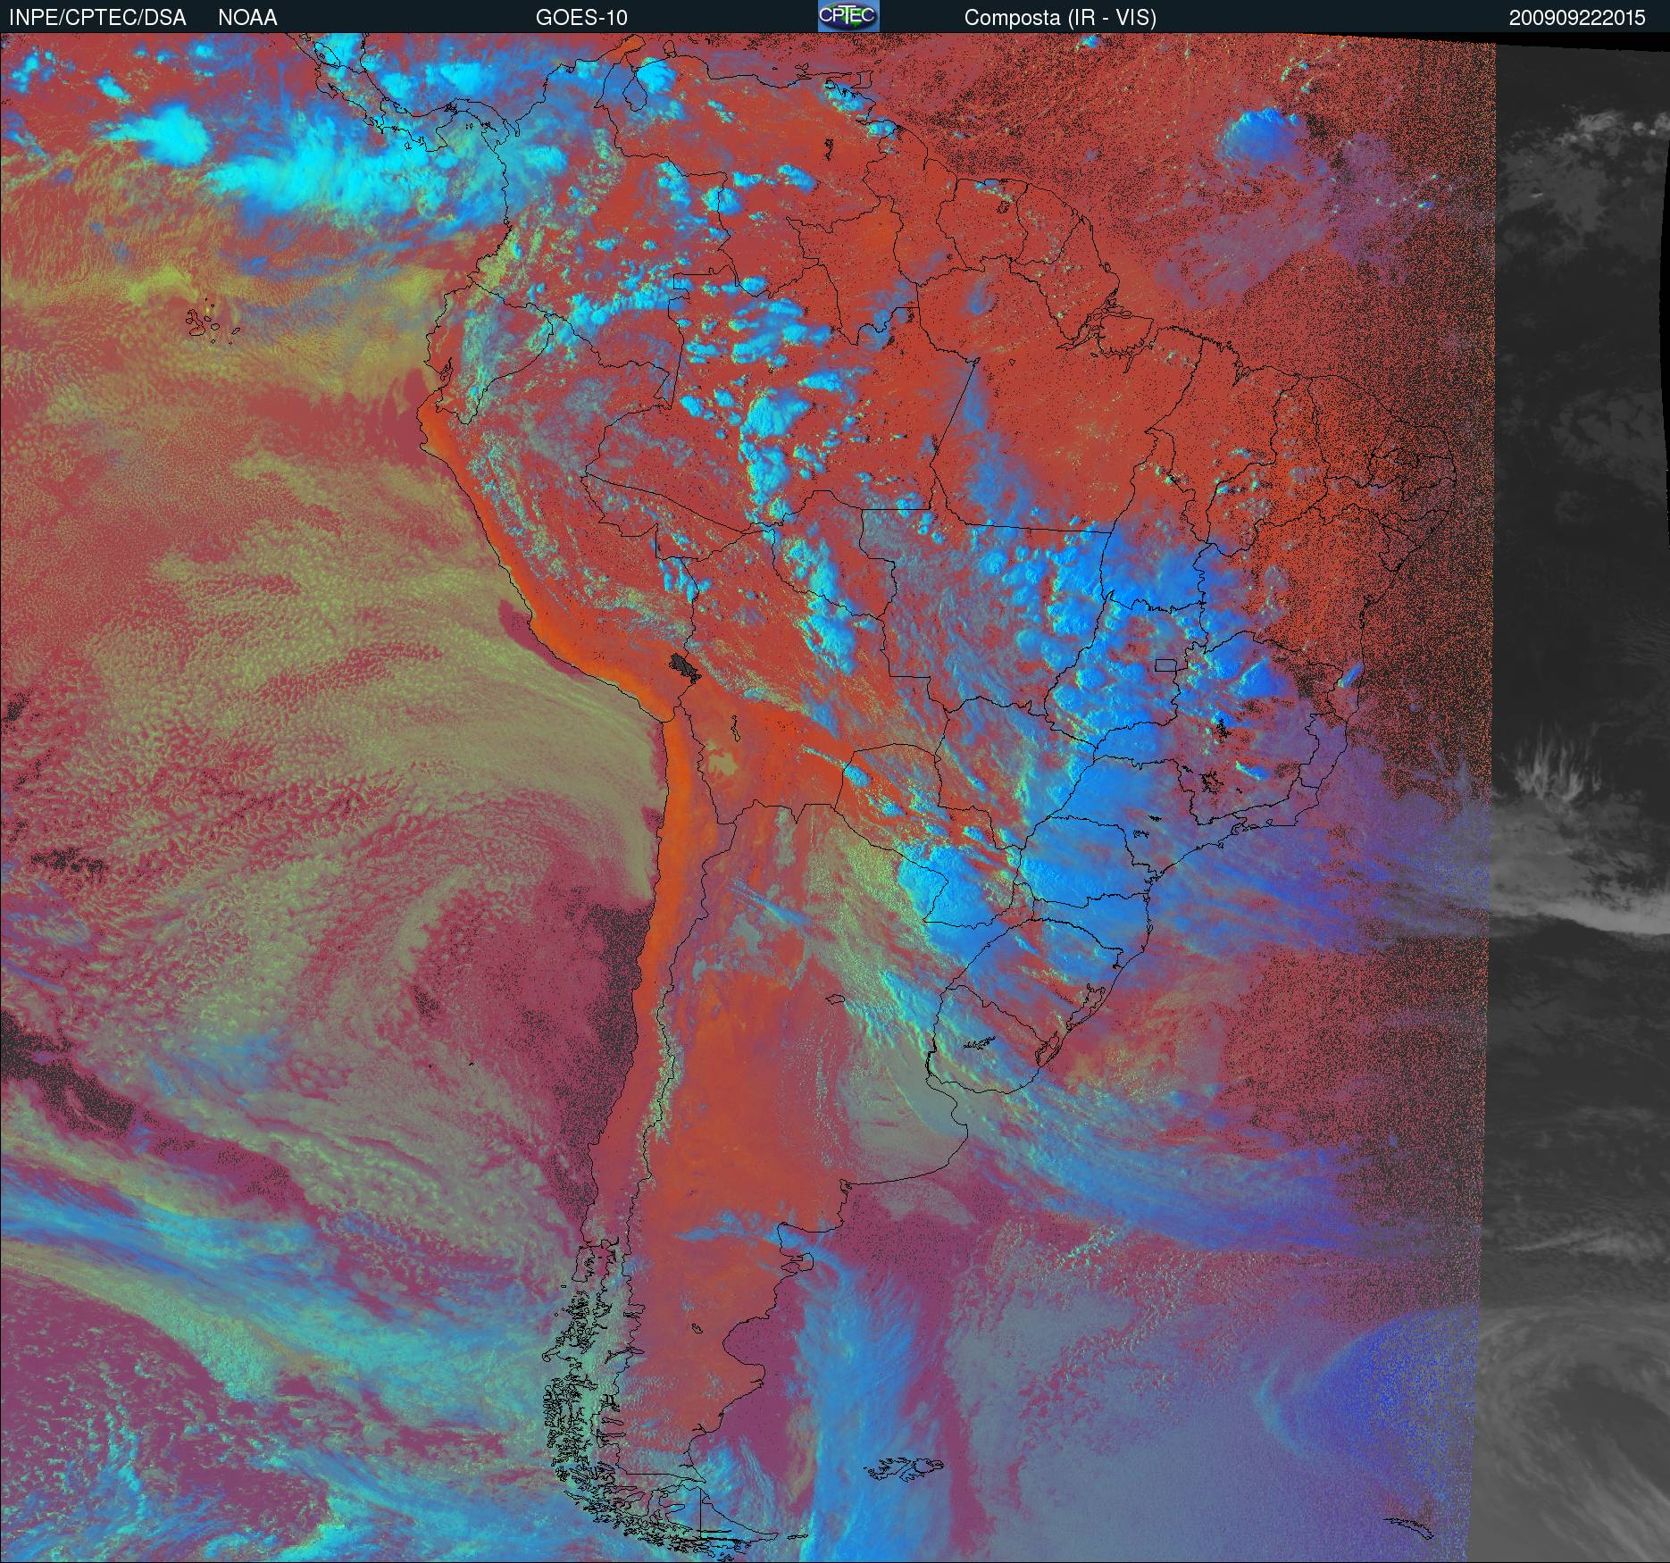Screen dimensions: 1670x1563
Task: Click the Composta (IR - VIS) title
Action: click(1060, 18)
